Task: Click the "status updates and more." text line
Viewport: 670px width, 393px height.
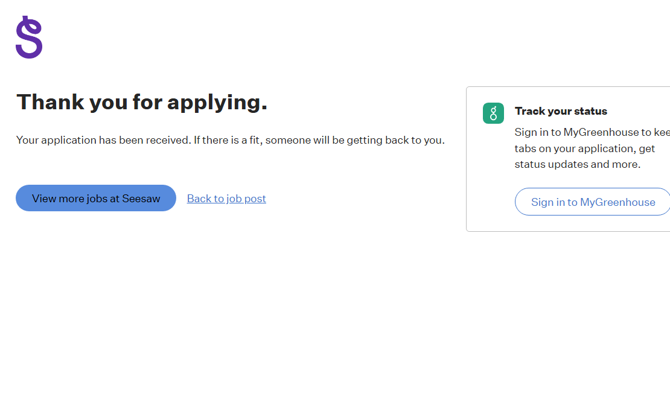Action: (x=577, y=164)
